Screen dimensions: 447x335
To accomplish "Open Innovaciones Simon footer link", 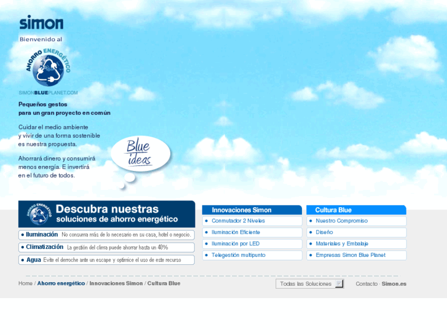I will [x=116, y=283].
